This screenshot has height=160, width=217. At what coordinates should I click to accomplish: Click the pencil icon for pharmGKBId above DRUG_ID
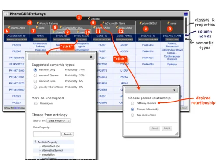pos(53,32)
